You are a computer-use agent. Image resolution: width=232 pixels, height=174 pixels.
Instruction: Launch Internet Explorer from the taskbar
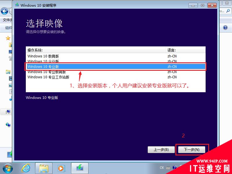pos(26,168)
